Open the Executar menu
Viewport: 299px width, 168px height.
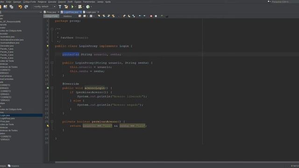[52, 2]
